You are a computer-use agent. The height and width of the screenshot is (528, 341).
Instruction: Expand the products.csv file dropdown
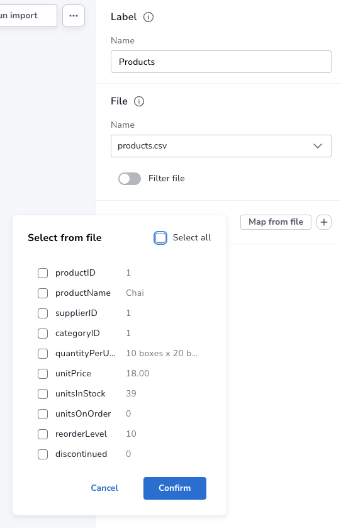pos(221,146)
